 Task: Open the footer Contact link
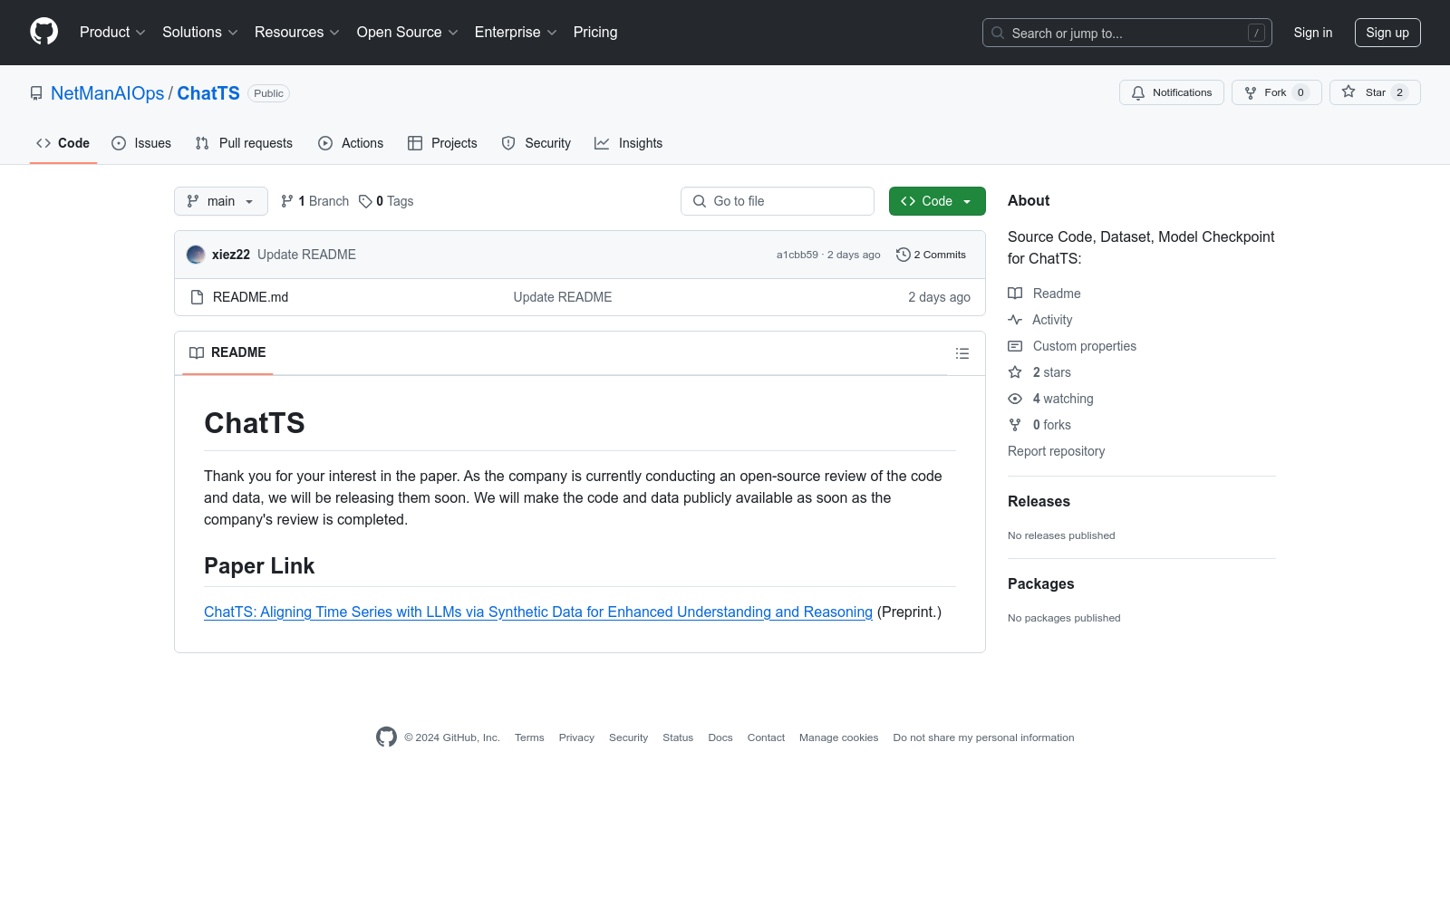pos(766,738)
